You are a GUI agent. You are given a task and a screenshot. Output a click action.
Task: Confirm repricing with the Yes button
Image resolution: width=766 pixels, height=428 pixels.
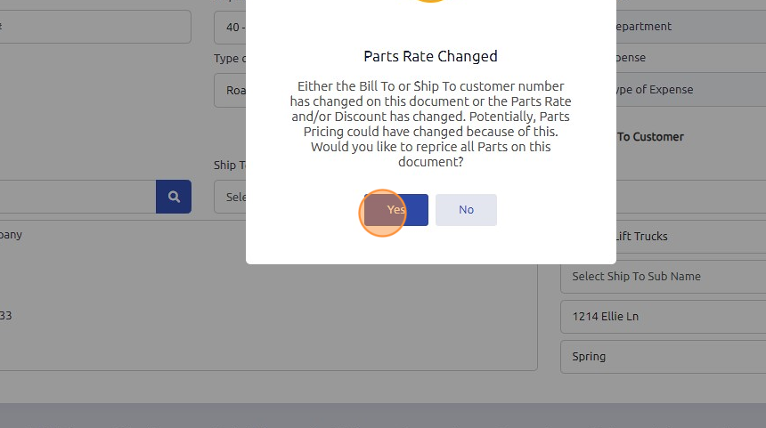tap(396, 210)
